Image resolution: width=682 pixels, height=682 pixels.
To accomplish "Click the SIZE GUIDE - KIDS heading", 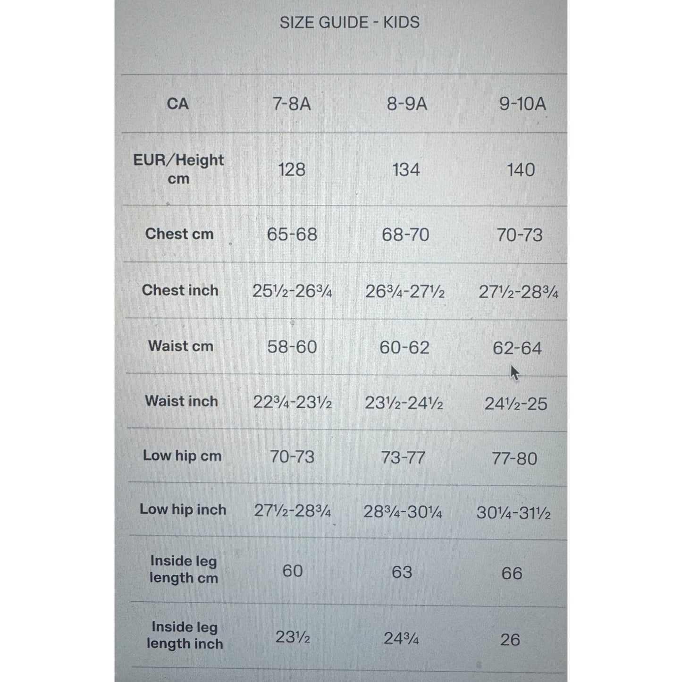I will click(x=349, y=22).
